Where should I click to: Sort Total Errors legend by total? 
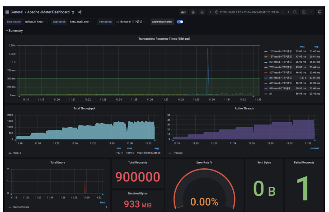click(103, 203)
